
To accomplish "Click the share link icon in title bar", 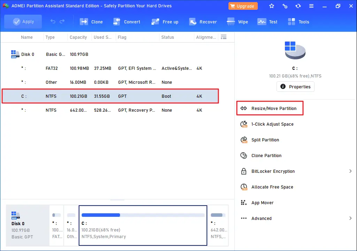I will pos(285,6).
